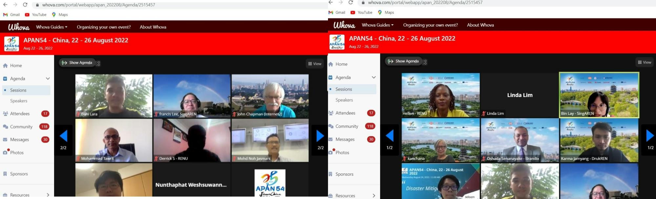Expand Resources in the left window sidebar

point(48,195)
